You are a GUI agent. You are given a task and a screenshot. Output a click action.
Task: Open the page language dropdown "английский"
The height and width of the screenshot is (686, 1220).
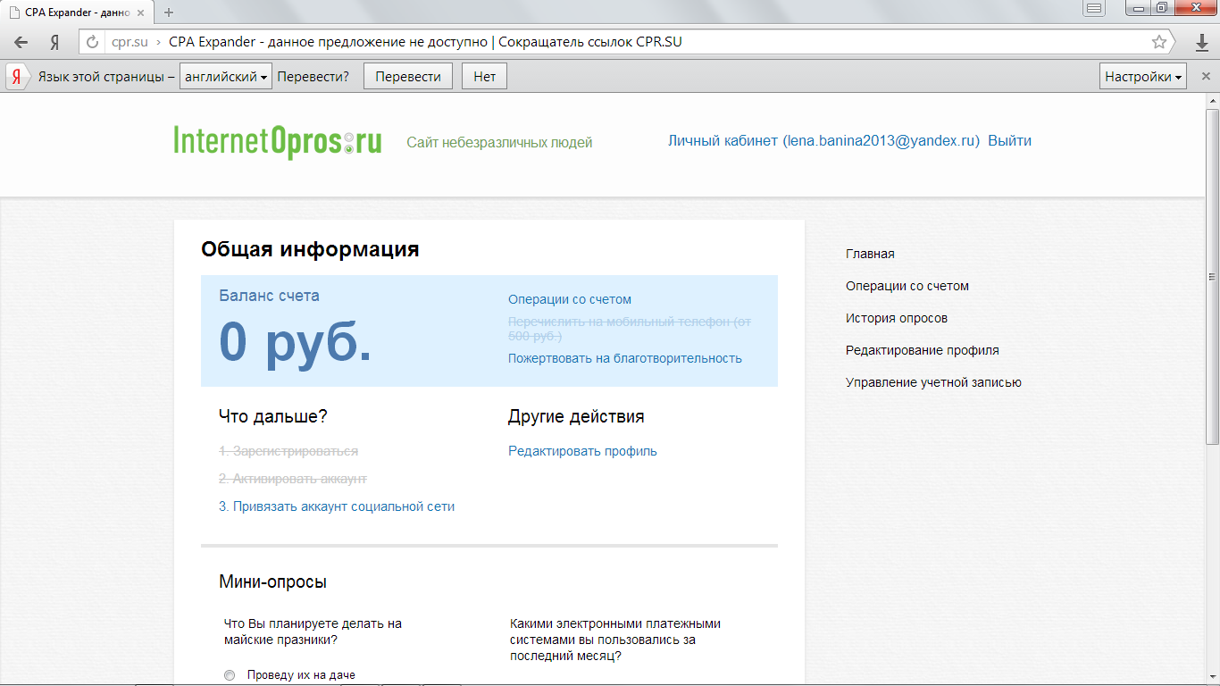coord(226,77)
